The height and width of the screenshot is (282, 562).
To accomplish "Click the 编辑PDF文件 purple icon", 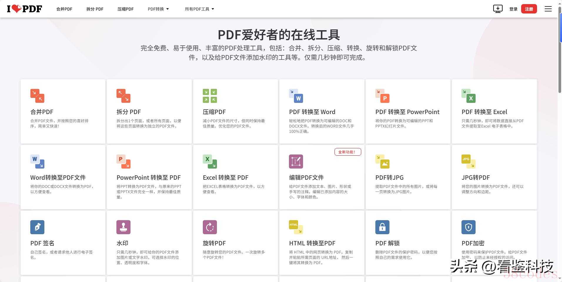I will (x=296, y=162).
